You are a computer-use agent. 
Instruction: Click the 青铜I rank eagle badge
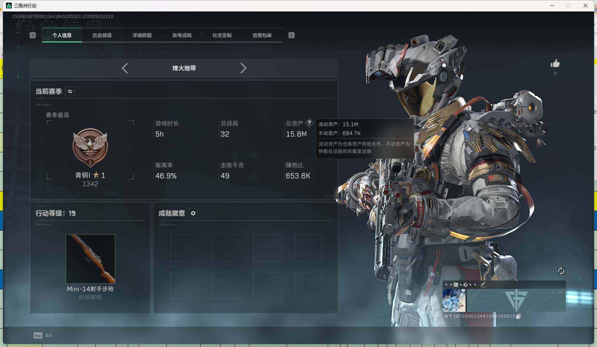90,148
